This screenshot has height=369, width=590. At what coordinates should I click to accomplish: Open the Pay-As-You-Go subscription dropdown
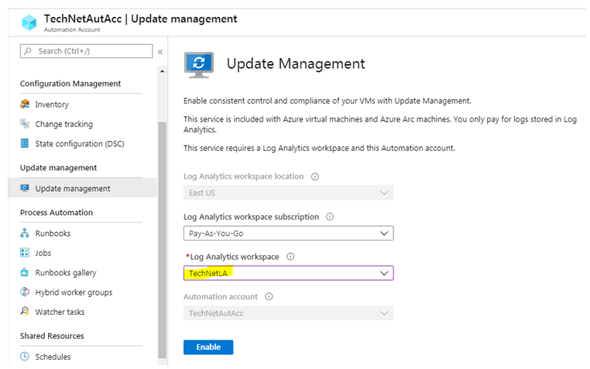coord(289,233)
